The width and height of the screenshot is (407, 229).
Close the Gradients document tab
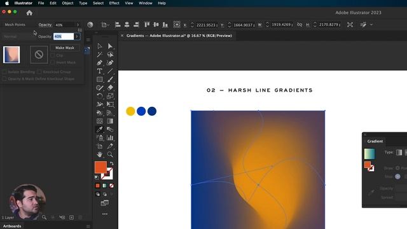click(122, 36)
